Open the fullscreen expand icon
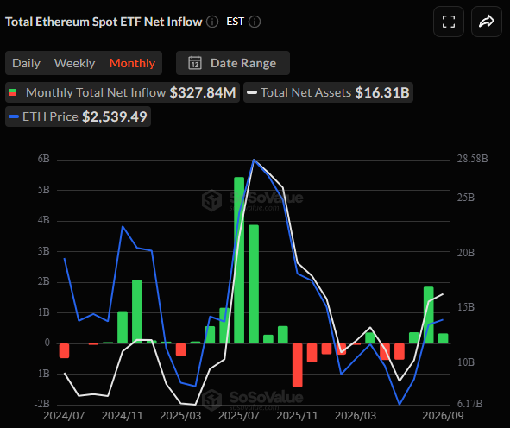The height and width of the screenshot is (428, 510). [x=449, y=22]
